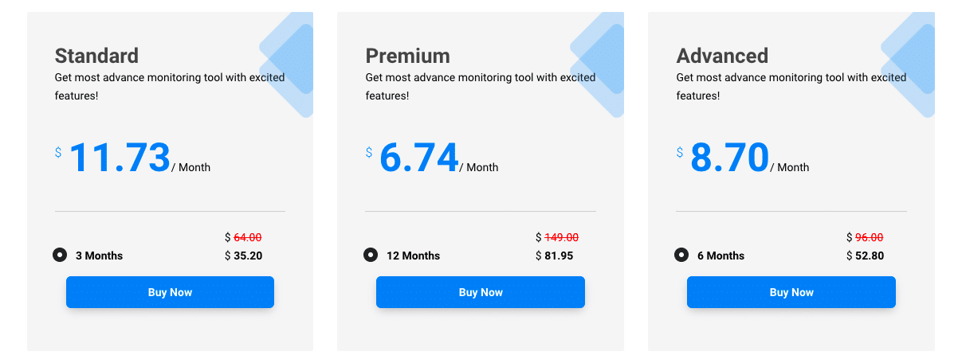This screenshot has height=363, width=962.
Task: Click the strikethrough 149.00 original price
Action: [562, 237]
